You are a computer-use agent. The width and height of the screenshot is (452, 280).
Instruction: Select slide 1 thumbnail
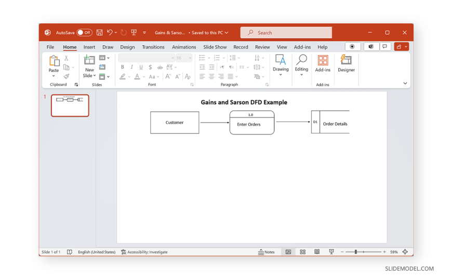click(70, 105)
